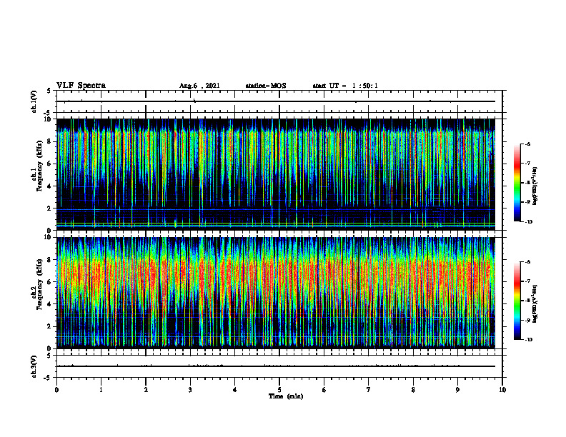
Task: Click the ch.1 color scale bar
Action: (x=517, y=183)
